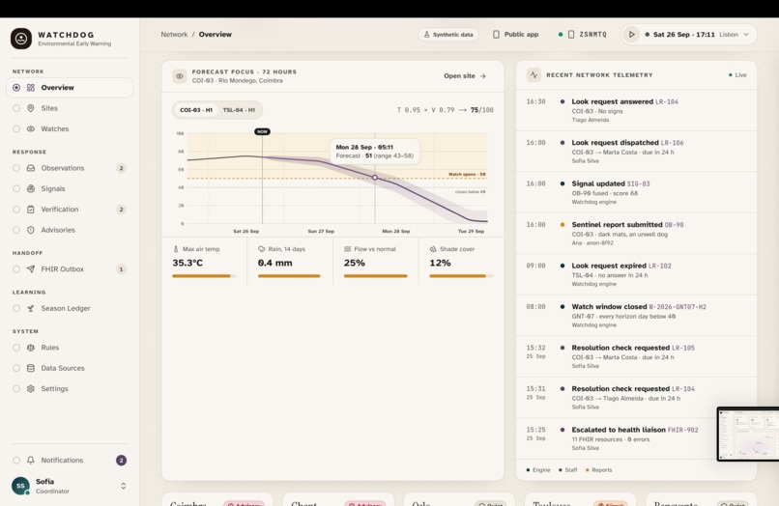This screenshot has height=506, width=779.
Task: Click the Public app phone icon
Action: pos(496,34)
